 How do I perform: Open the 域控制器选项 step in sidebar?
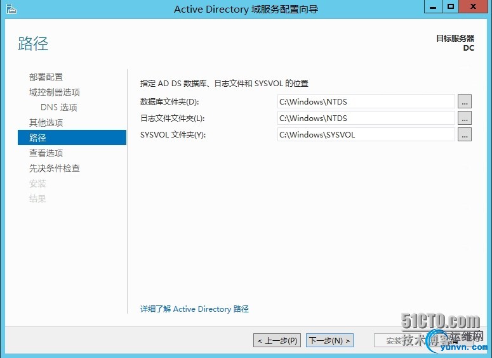55,92
